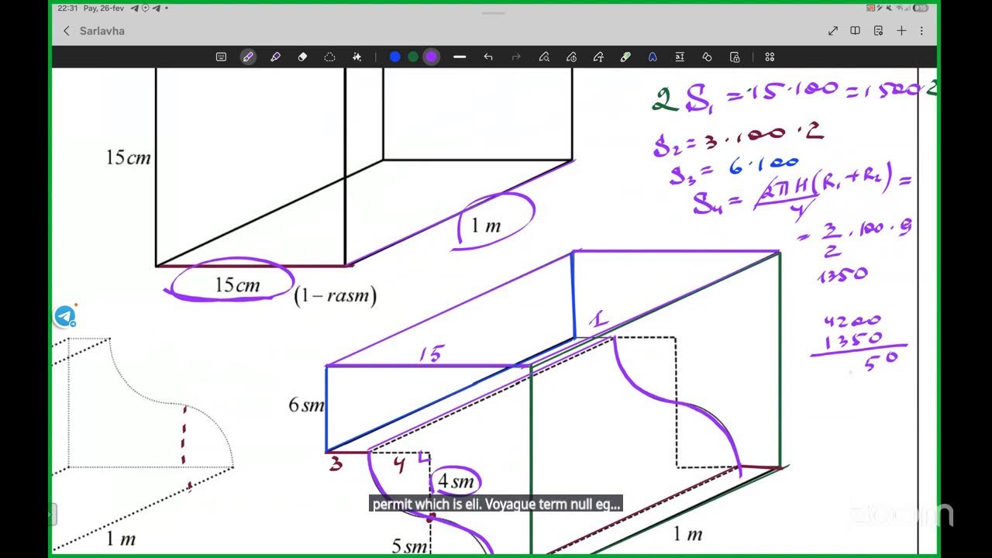Open the first pen icon after redo
The height and width of the screenshot is (558, 992).
coord(544,57)
